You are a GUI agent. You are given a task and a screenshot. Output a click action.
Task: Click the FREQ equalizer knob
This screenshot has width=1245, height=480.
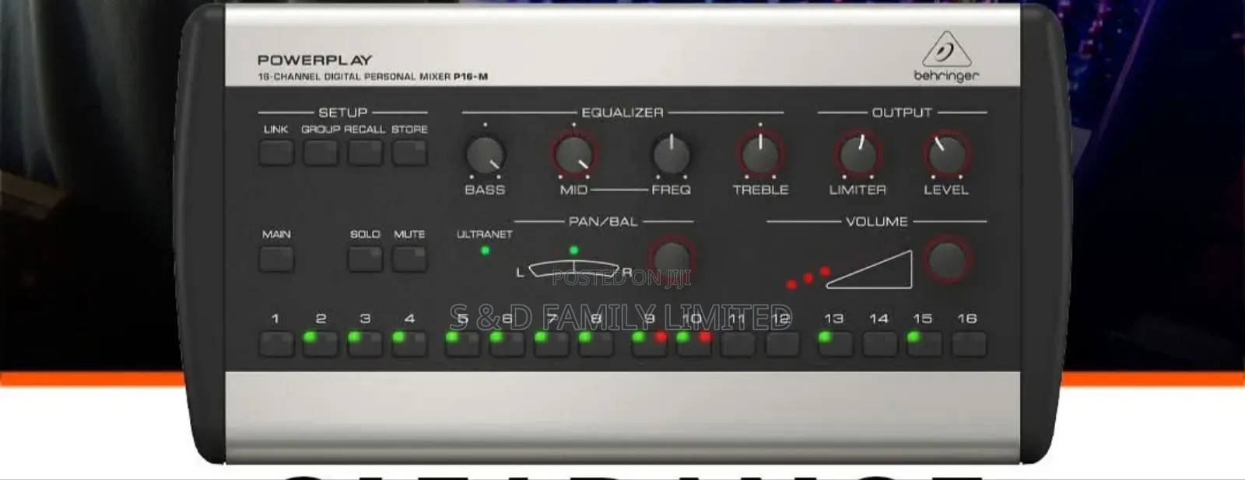point(671,155)
